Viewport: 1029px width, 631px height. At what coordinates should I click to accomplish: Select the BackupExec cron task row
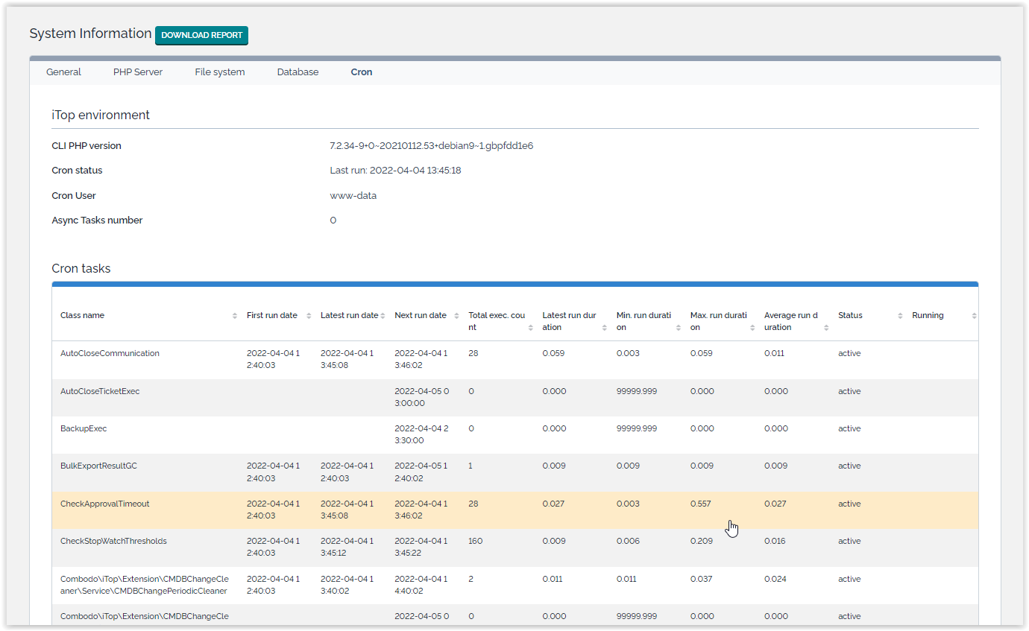(84, 428)
